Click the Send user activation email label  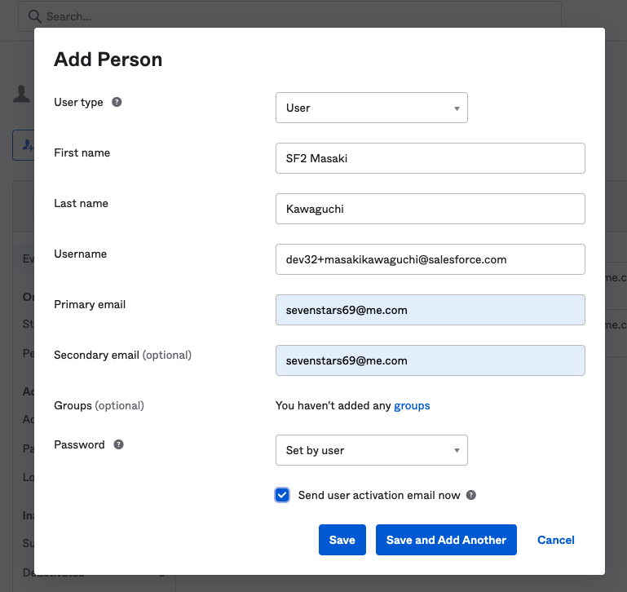click(379, 496)
